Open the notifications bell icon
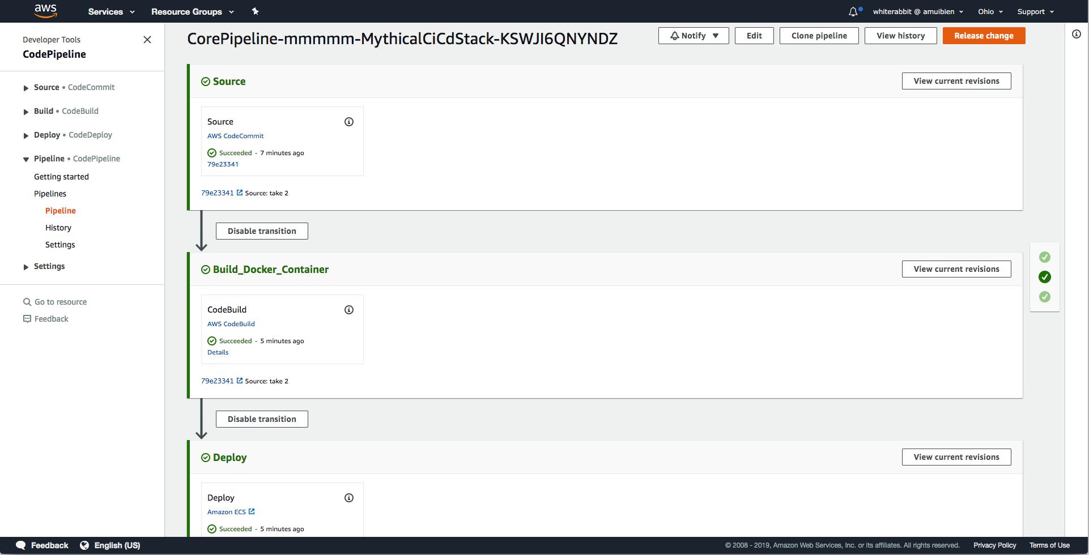1089x555 pixels. click(853, 12)
